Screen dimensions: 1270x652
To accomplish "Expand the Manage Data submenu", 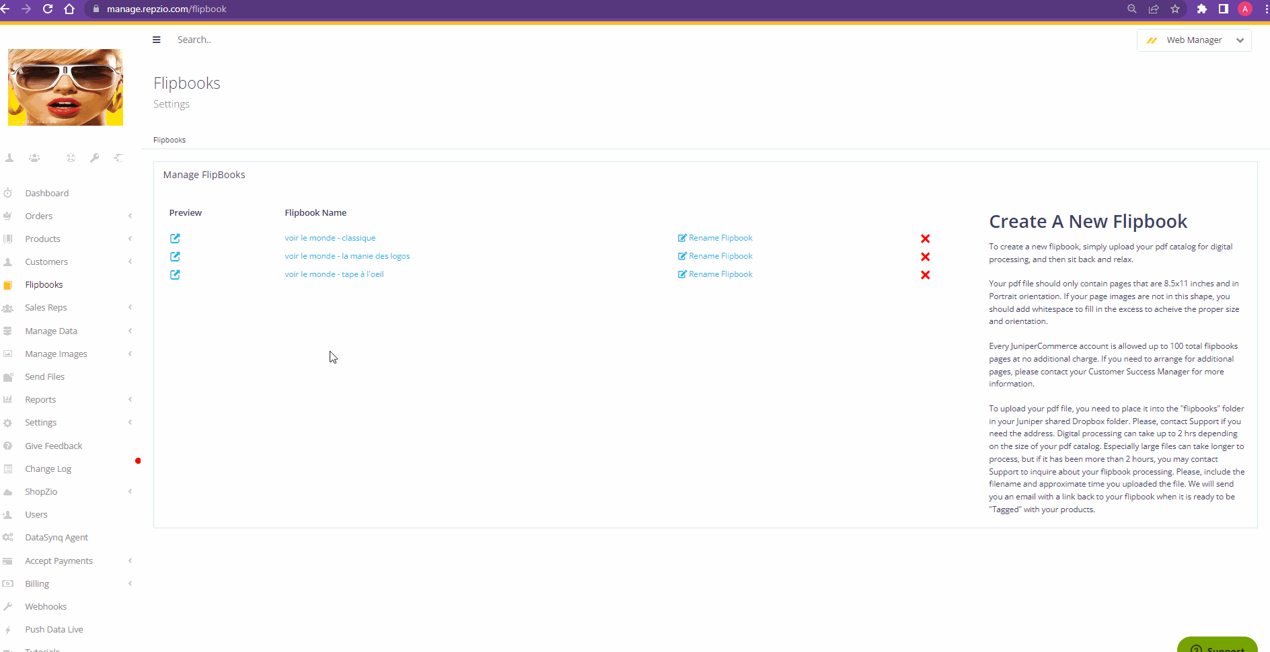I will [130, 331].
